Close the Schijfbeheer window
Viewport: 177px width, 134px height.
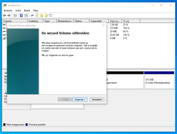[x=170, y=5]
